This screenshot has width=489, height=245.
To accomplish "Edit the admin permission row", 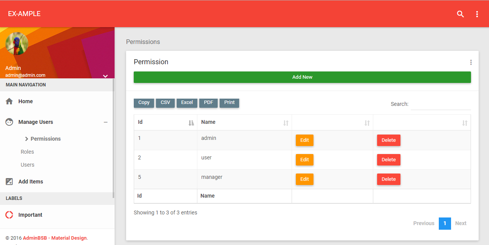I will point(305,140).
